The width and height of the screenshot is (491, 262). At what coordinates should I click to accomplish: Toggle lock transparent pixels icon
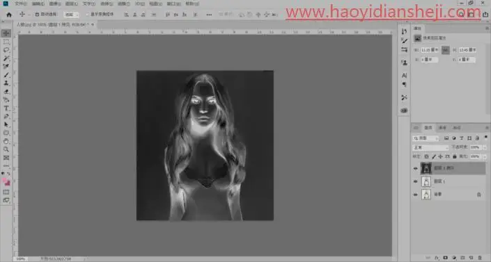(426, 156)
